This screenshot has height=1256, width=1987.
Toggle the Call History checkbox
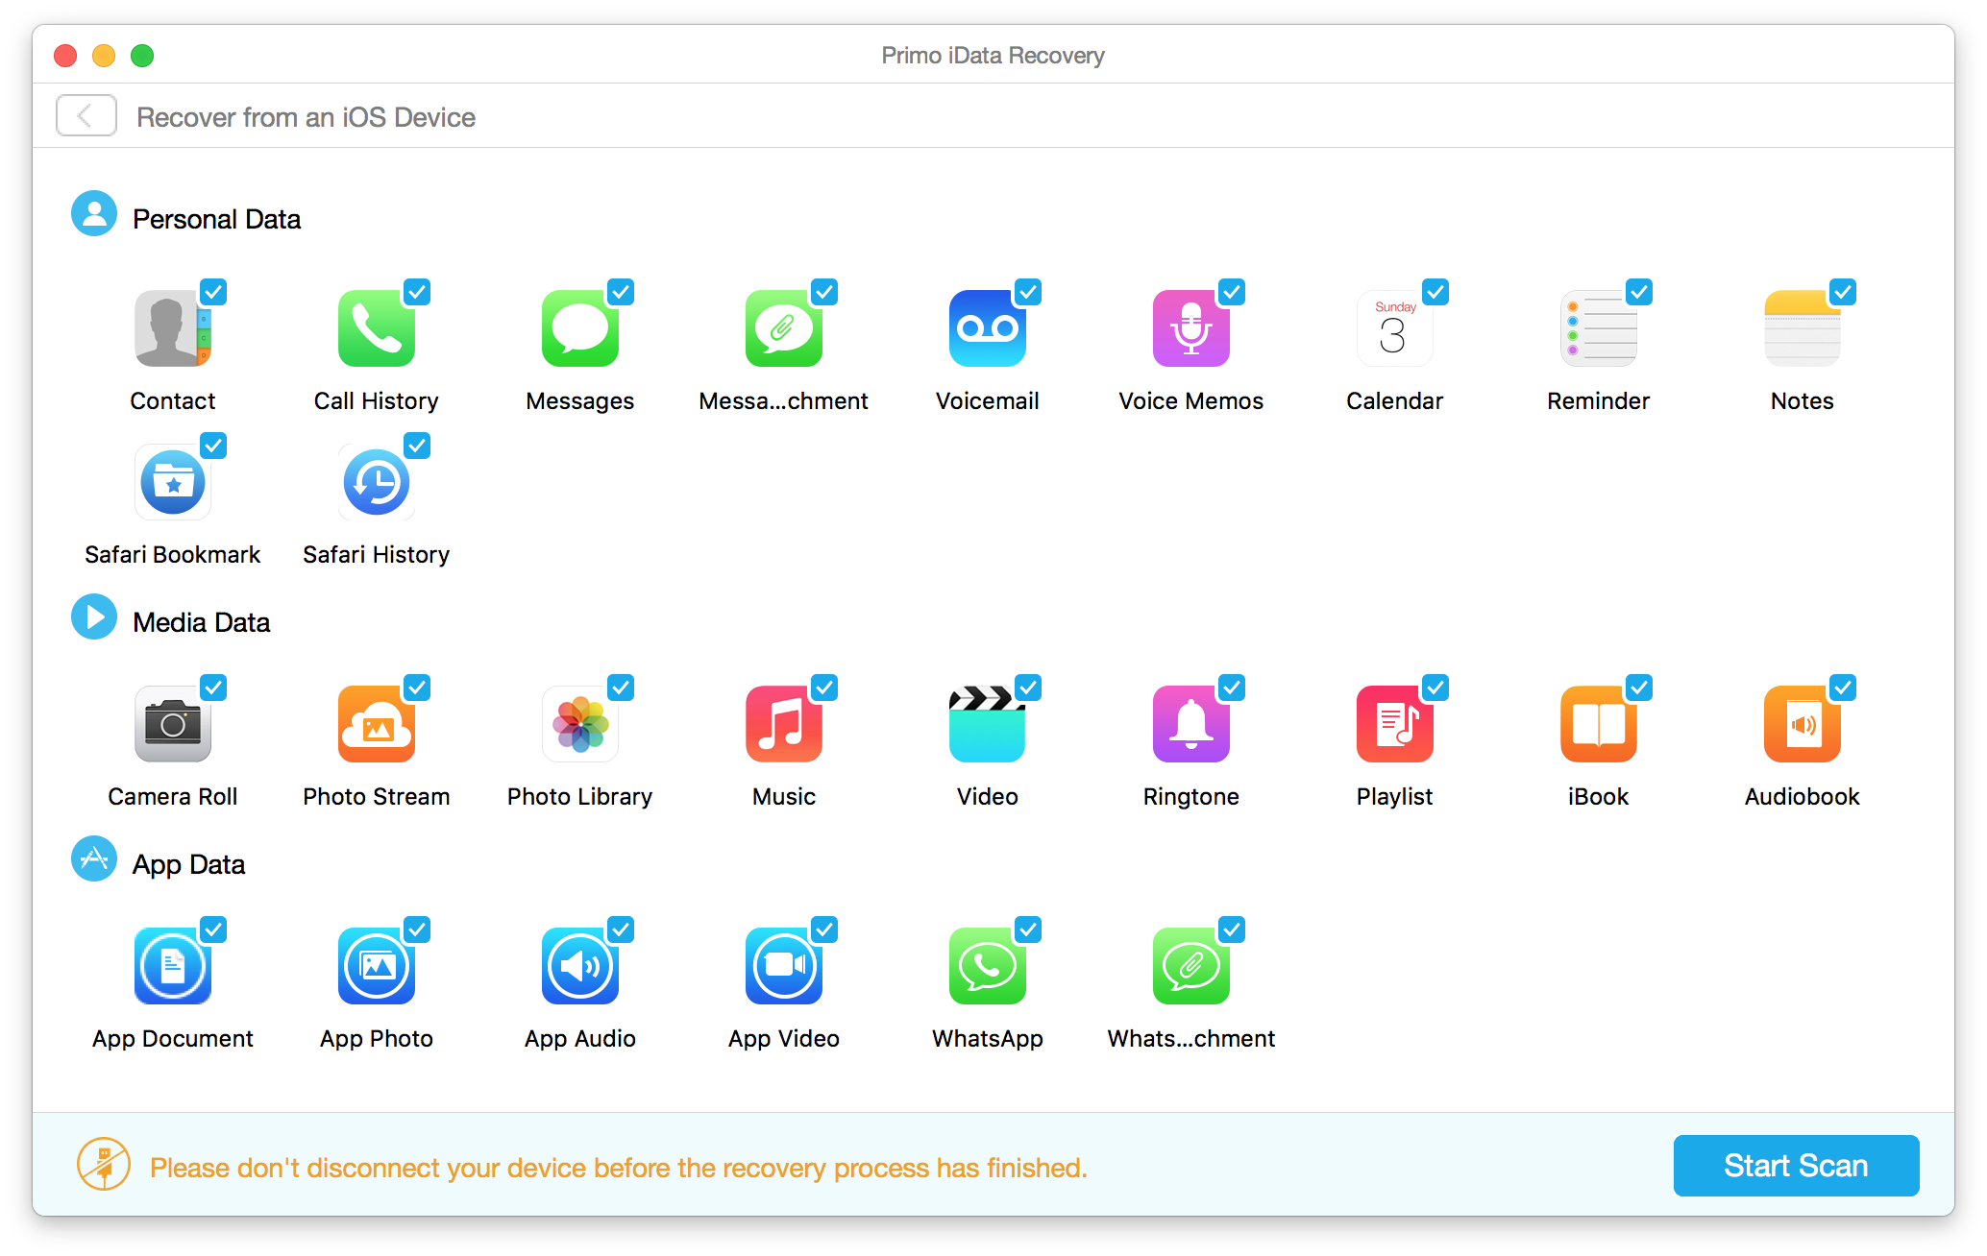[x=417, y=292]
